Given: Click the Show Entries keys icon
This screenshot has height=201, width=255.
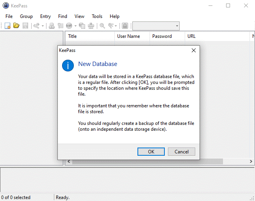Looking at the screenshot, I should coord(111,26).
